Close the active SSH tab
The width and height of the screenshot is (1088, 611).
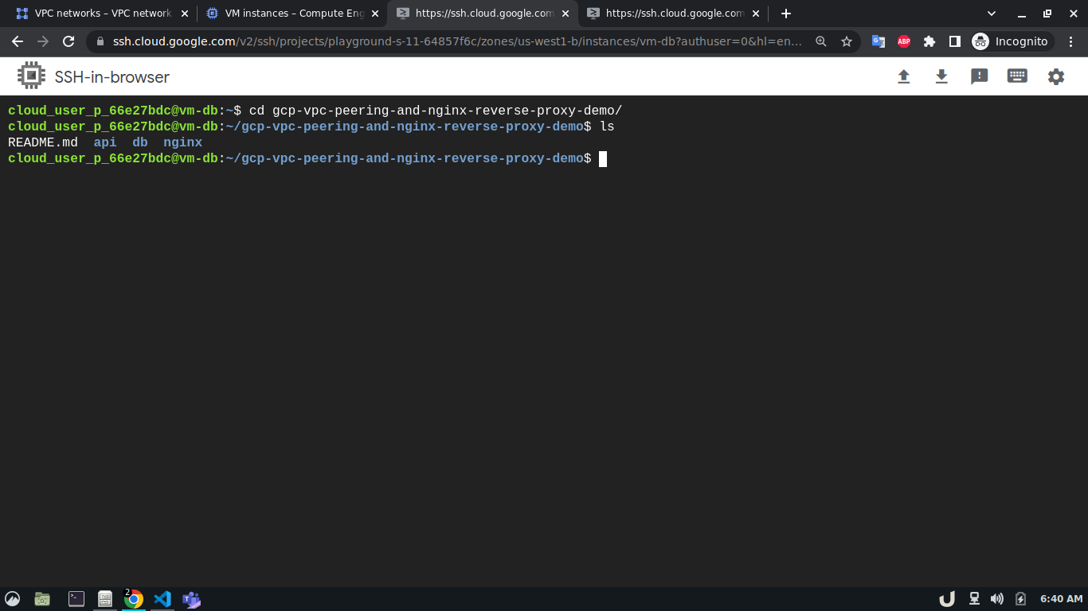[x=565, y=14]
